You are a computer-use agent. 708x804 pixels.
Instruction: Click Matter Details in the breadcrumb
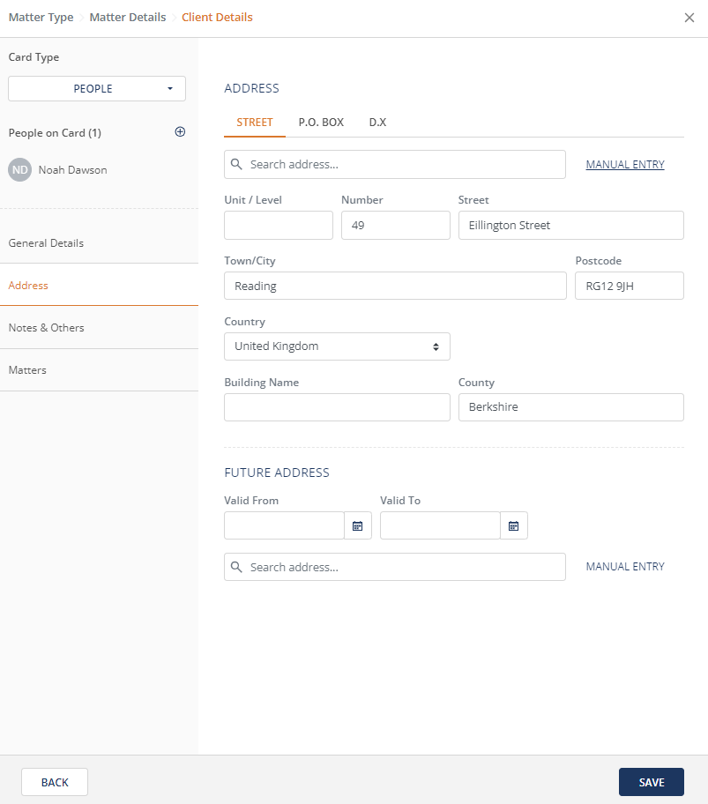128,18
